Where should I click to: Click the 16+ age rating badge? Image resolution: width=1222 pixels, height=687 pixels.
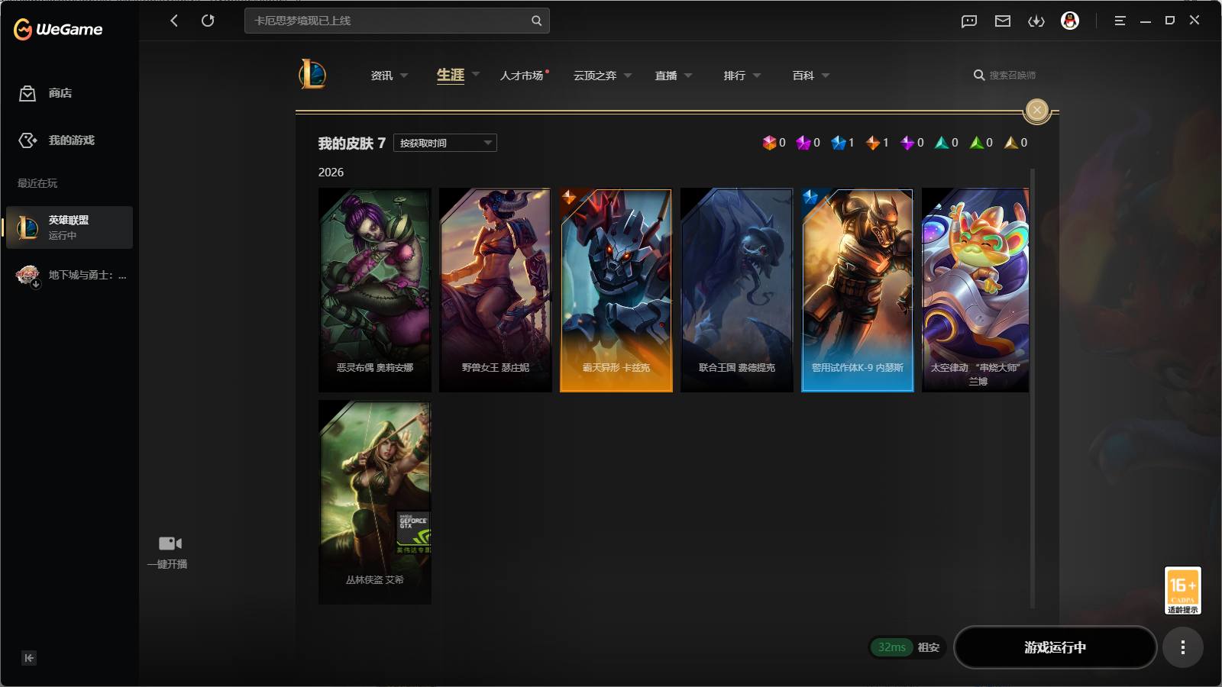pyautogui.click(x=1183, y=590)
